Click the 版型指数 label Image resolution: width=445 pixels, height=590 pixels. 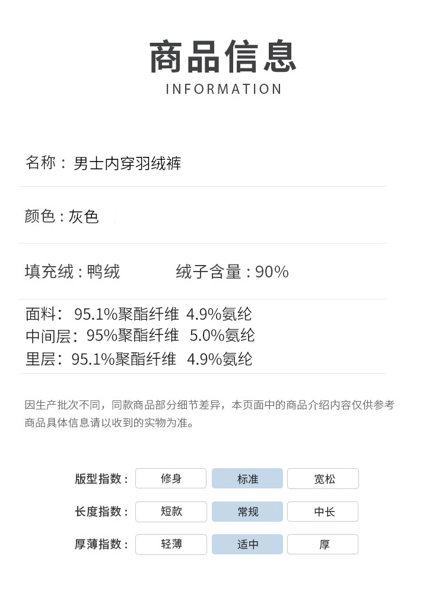click(101, 479)
